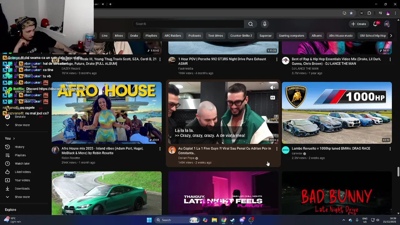Open OBS Studio from the taskbar

[x=251, y=220]
